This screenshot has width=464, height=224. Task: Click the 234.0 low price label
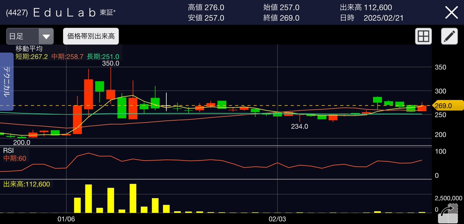click(x=299, y=126)
